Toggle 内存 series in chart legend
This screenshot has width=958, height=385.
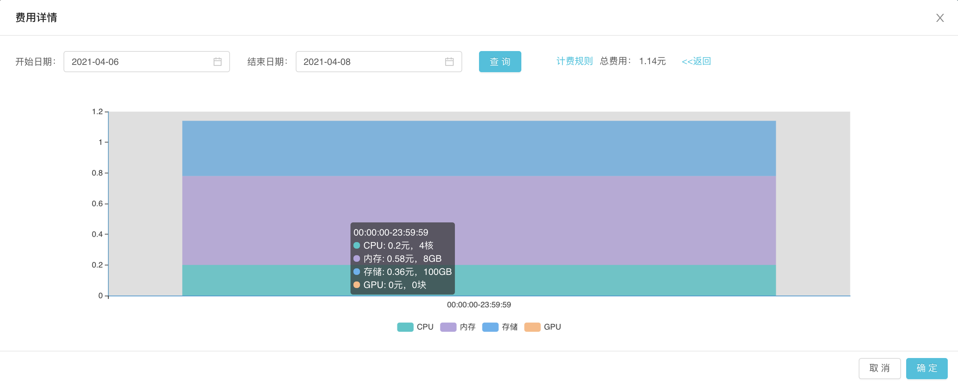[x=458, y=327]
